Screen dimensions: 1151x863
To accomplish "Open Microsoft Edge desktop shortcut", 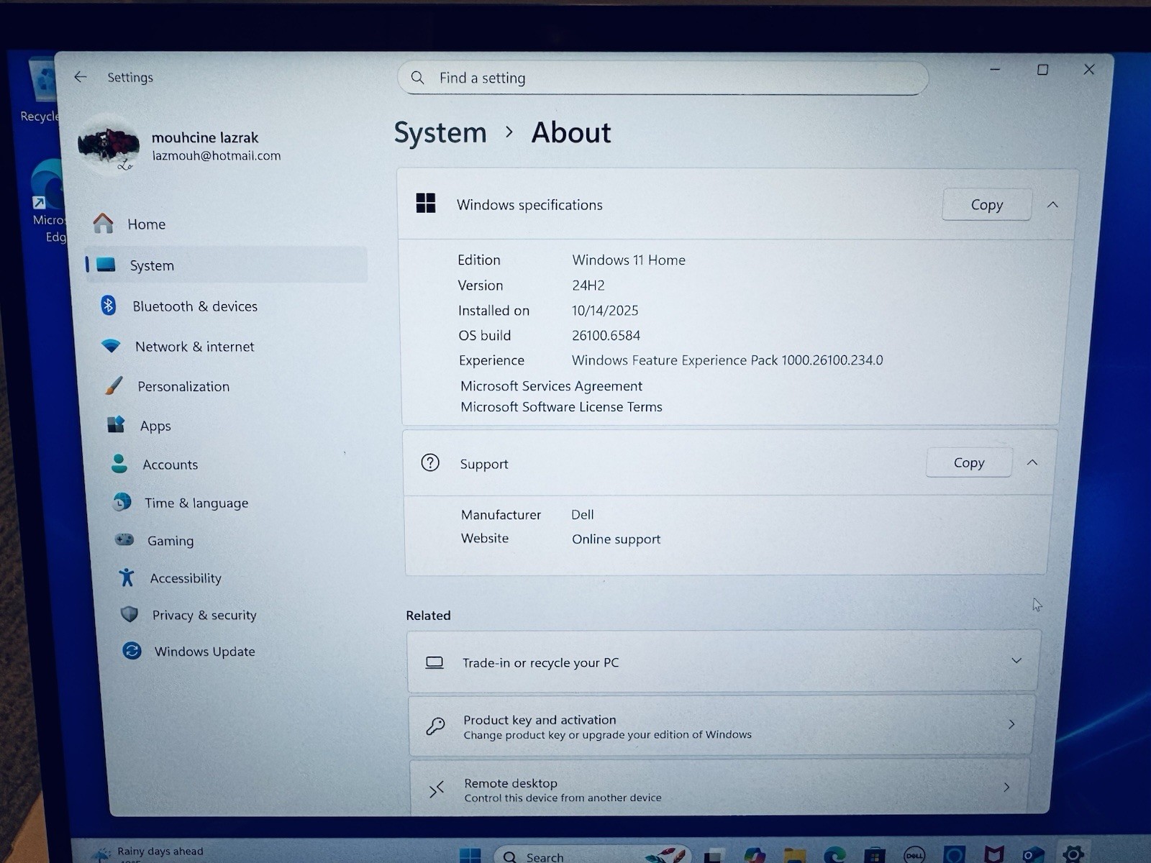I will pyautogui.click(x=49, y=203).
